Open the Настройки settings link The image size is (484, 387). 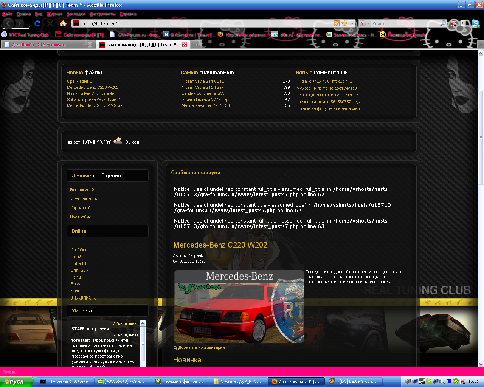tap(80, 217)
